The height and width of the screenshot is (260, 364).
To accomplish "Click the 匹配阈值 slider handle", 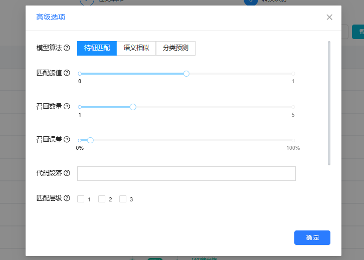I will [x=187, y=74].
